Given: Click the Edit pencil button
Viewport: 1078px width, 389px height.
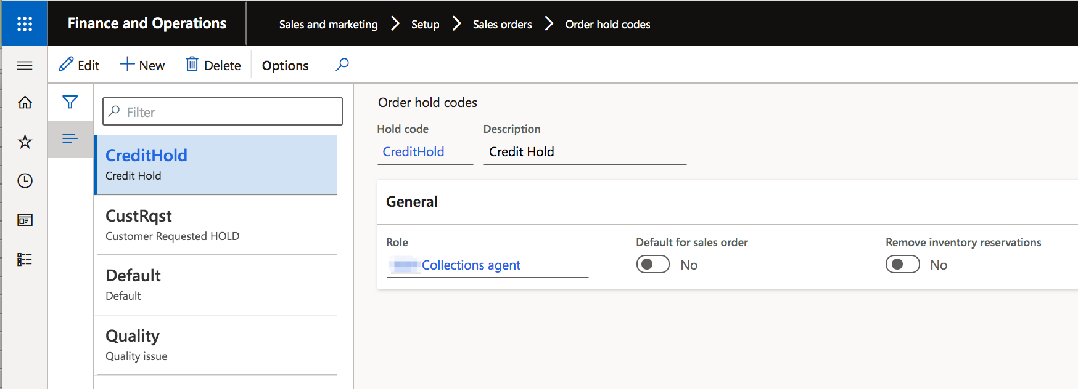Looking at the screenshot, I should click(79, 65).
